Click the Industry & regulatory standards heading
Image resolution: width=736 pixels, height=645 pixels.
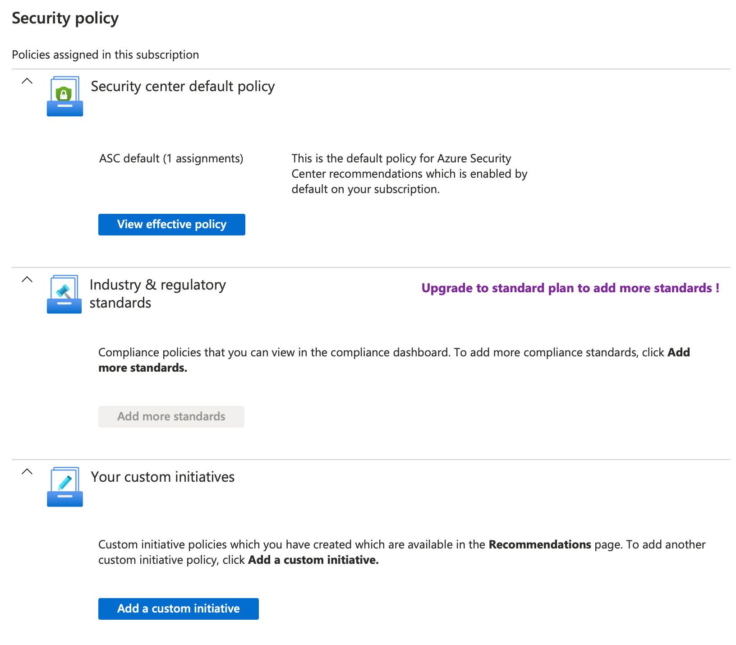pos(158,293)
